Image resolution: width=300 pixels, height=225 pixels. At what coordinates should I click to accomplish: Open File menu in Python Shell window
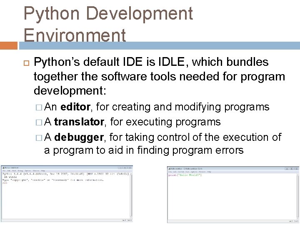tap(4, 171)
